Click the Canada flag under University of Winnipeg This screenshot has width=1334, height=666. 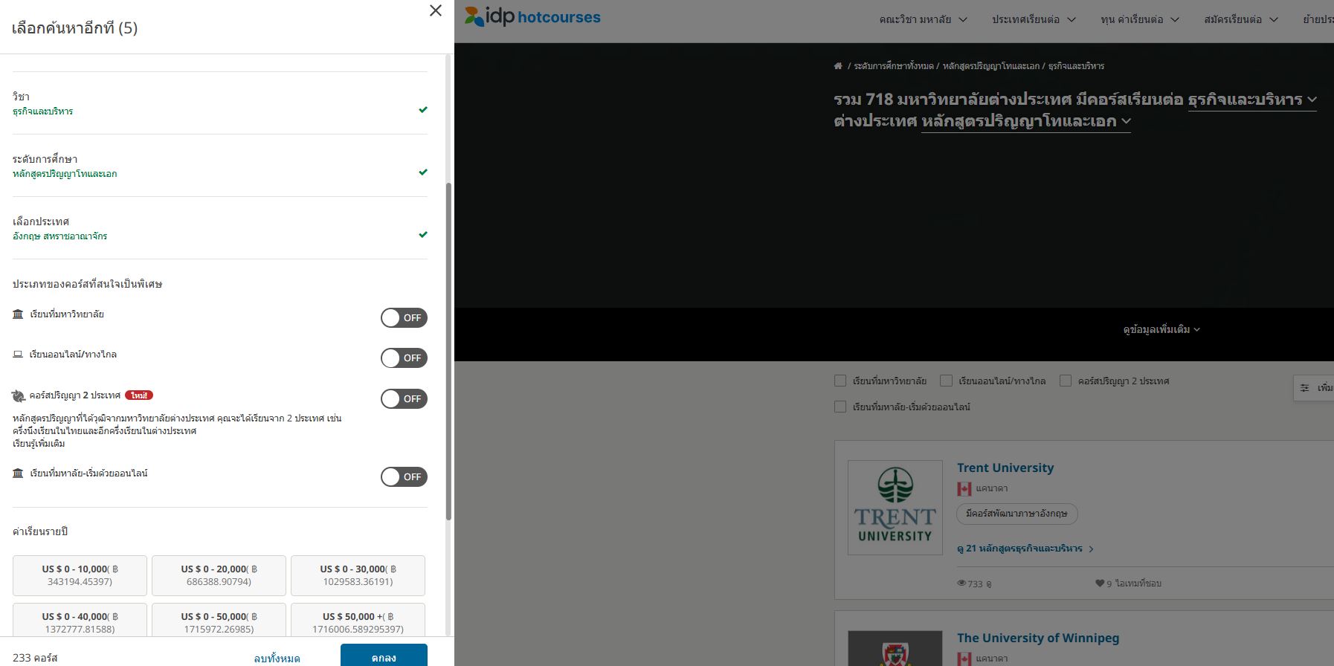(964, 659)
